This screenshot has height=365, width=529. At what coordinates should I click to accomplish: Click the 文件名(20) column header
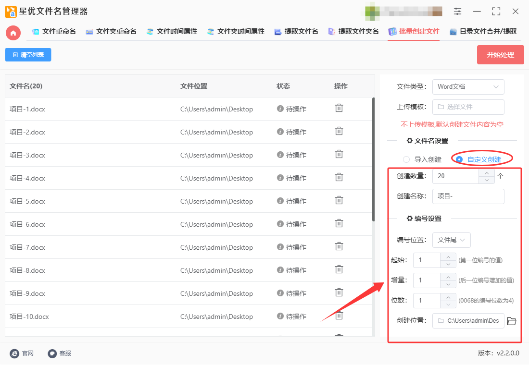(26, 86)
